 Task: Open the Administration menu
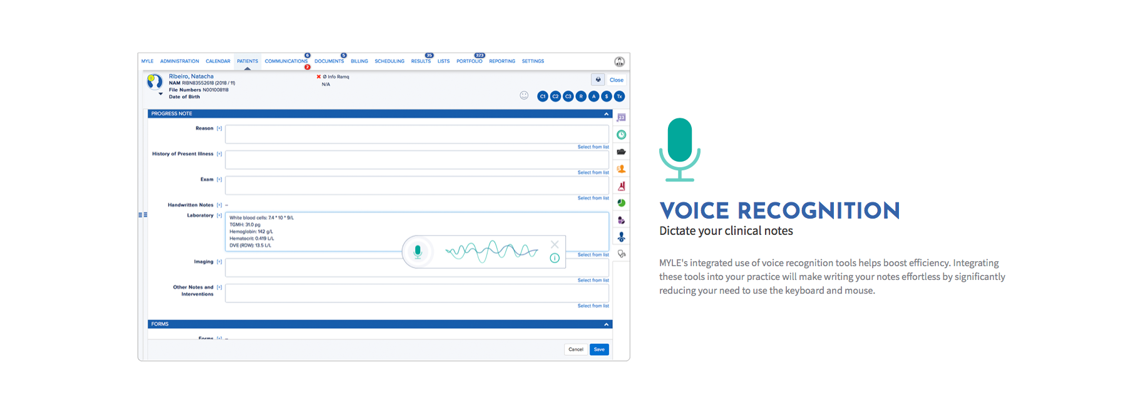click(180, 61)
